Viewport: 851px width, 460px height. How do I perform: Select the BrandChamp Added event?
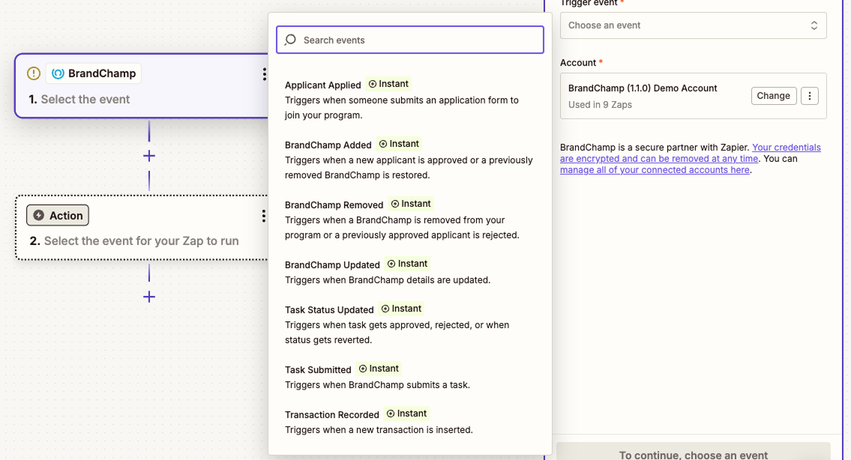click(410, 160)
